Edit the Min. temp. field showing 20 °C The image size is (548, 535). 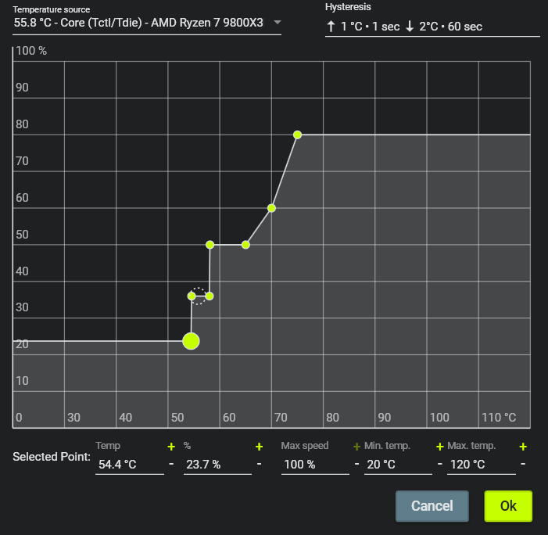click(398, 465)
